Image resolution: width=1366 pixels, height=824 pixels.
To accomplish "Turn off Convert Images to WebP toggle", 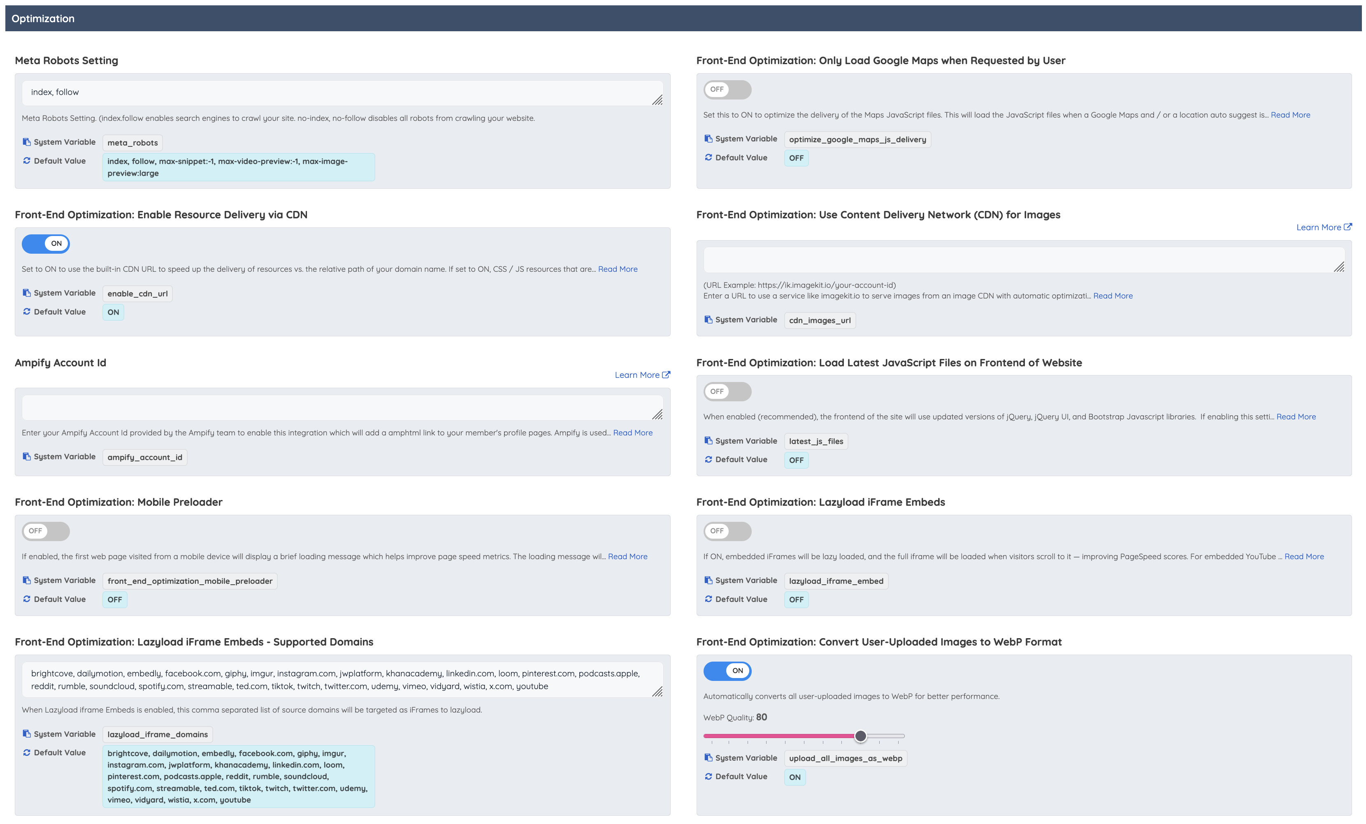I will 727,671.
